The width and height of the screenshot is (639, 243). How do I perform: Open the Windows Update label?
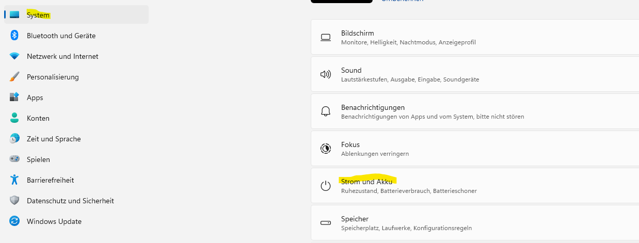[x=54, y=221]
